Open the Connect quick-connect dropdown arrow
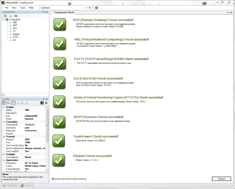 pyautogui.click(x=86, y=8)
